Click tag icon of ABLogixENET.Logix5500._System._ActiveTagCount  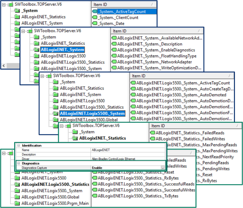point(133,83)
